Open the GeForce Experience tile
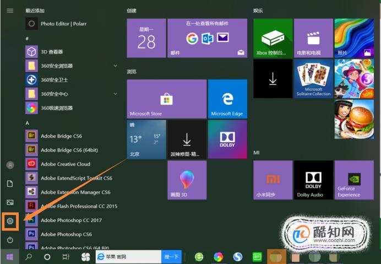381x264 pixels. (354, 180)
